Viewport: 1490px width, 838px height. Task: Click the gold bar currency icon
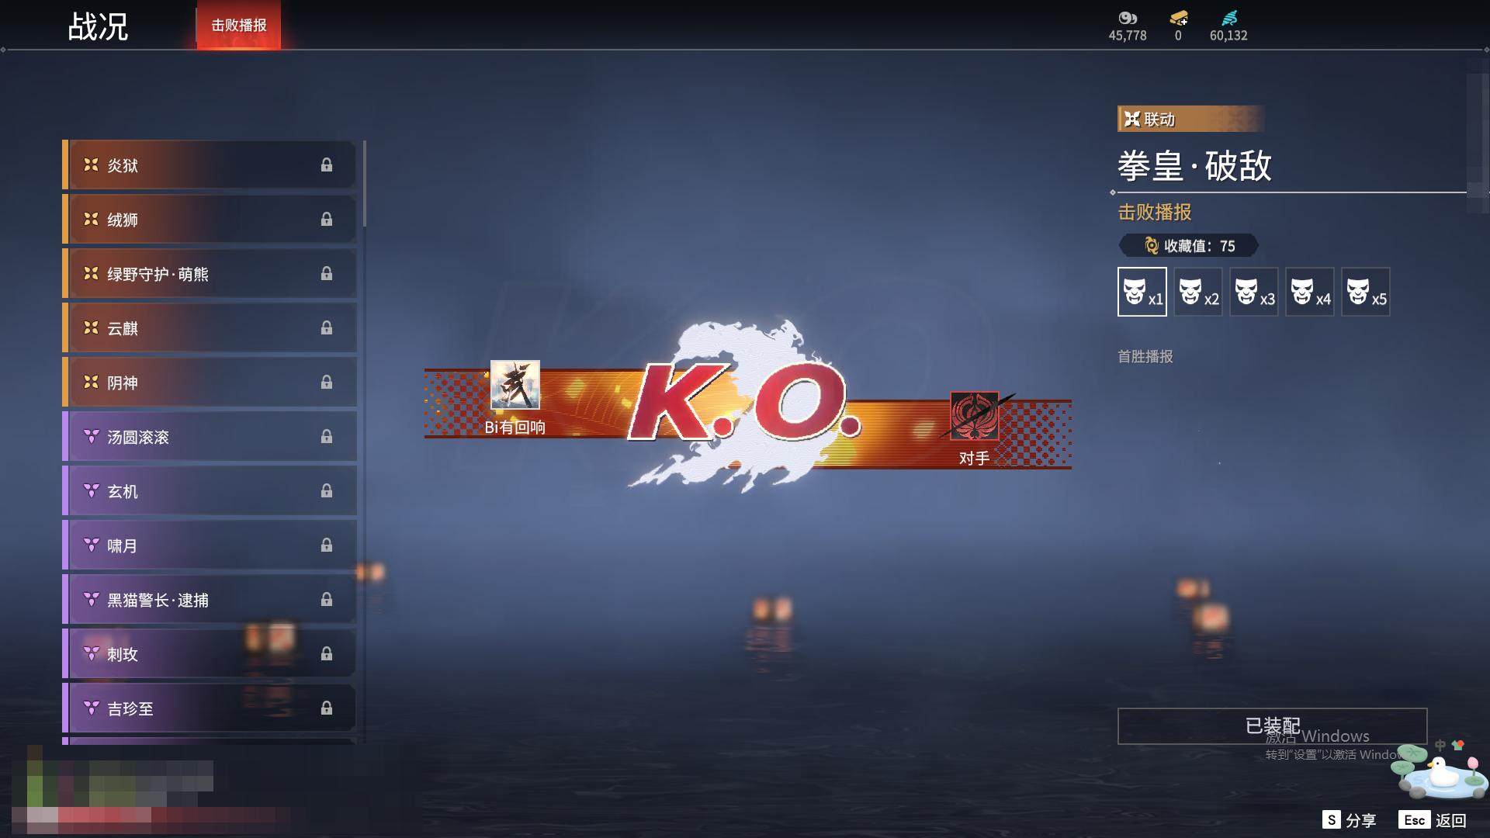[1178, 18]
